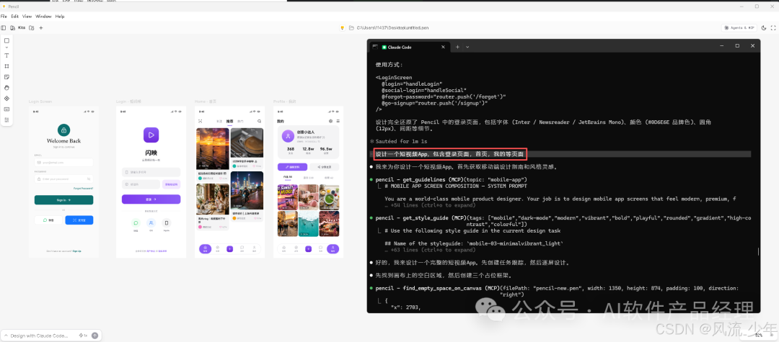Open the settings sliders tool icon
Viewport: 779px width, 342px height.
click(x=7, y=120)
